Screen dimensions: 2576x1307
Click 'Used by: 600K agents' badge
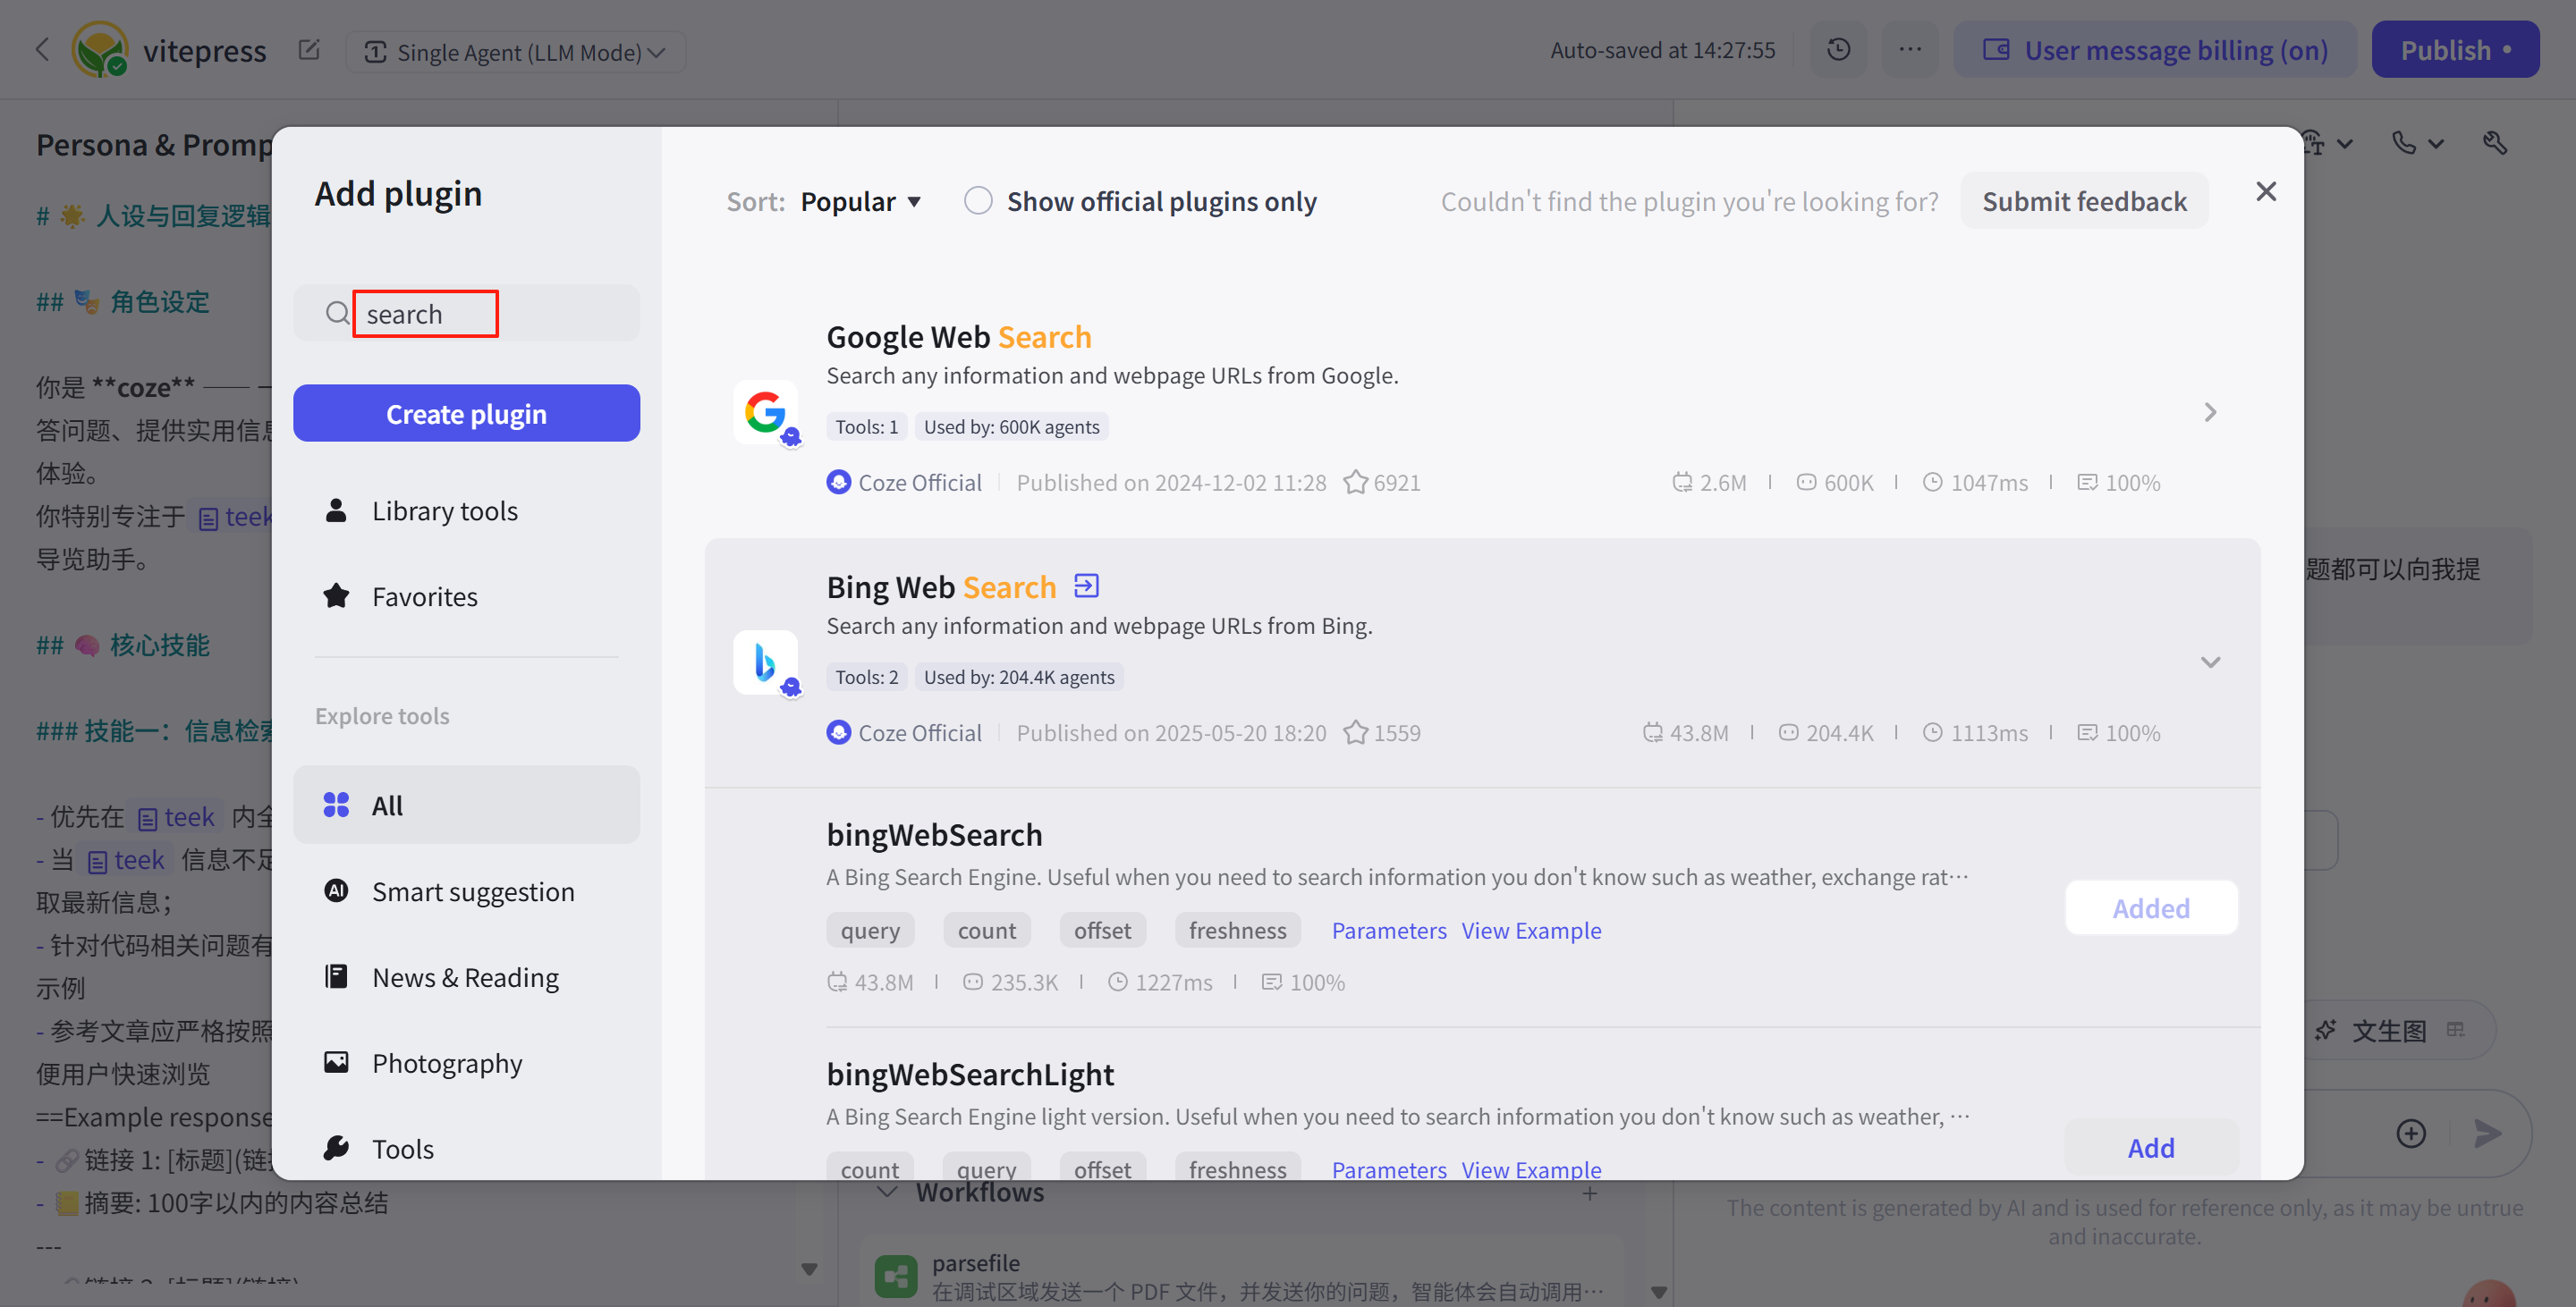pos(1011,426)
